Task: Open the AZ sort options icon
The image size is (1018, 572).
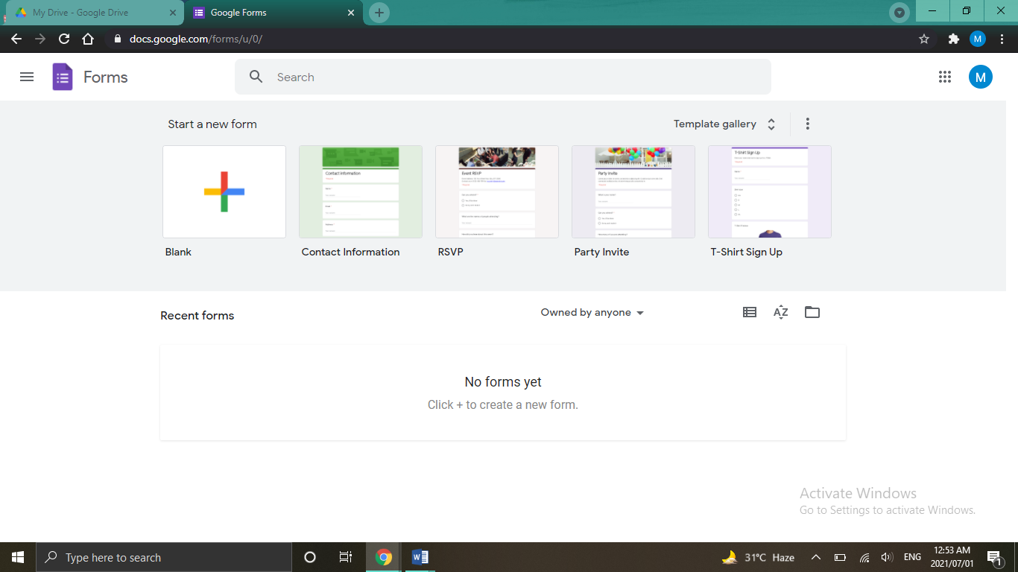Action: [781, 313]
